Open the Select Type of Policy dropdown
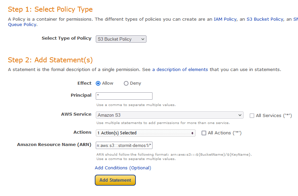The image size is (298, 196). pyautogui.click(x=121, y=39)
